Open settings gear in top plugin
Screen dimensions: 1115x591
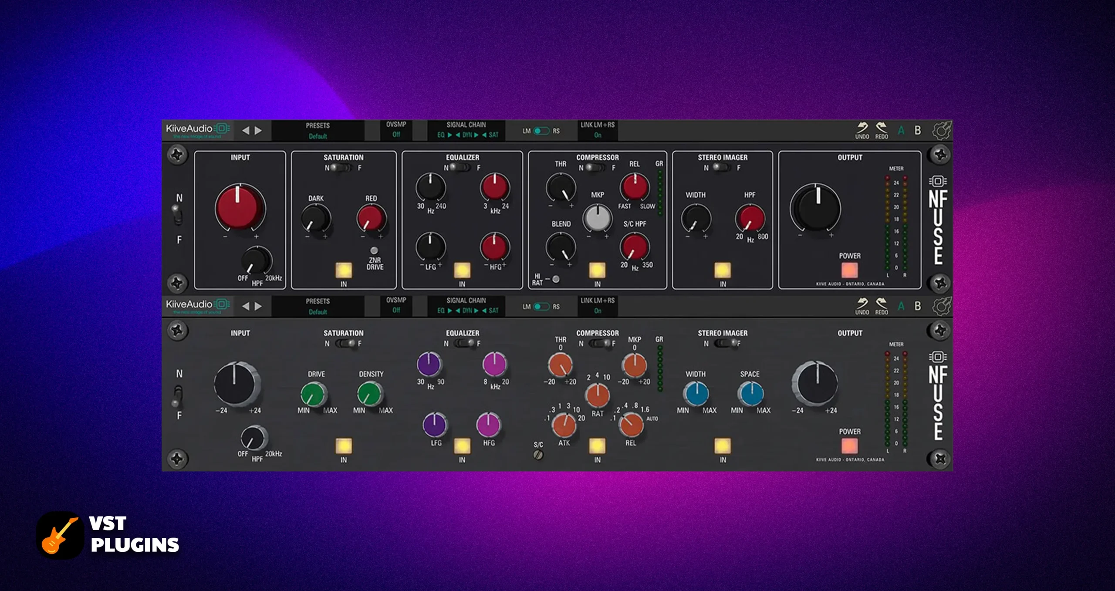click(x=942, y=130)
